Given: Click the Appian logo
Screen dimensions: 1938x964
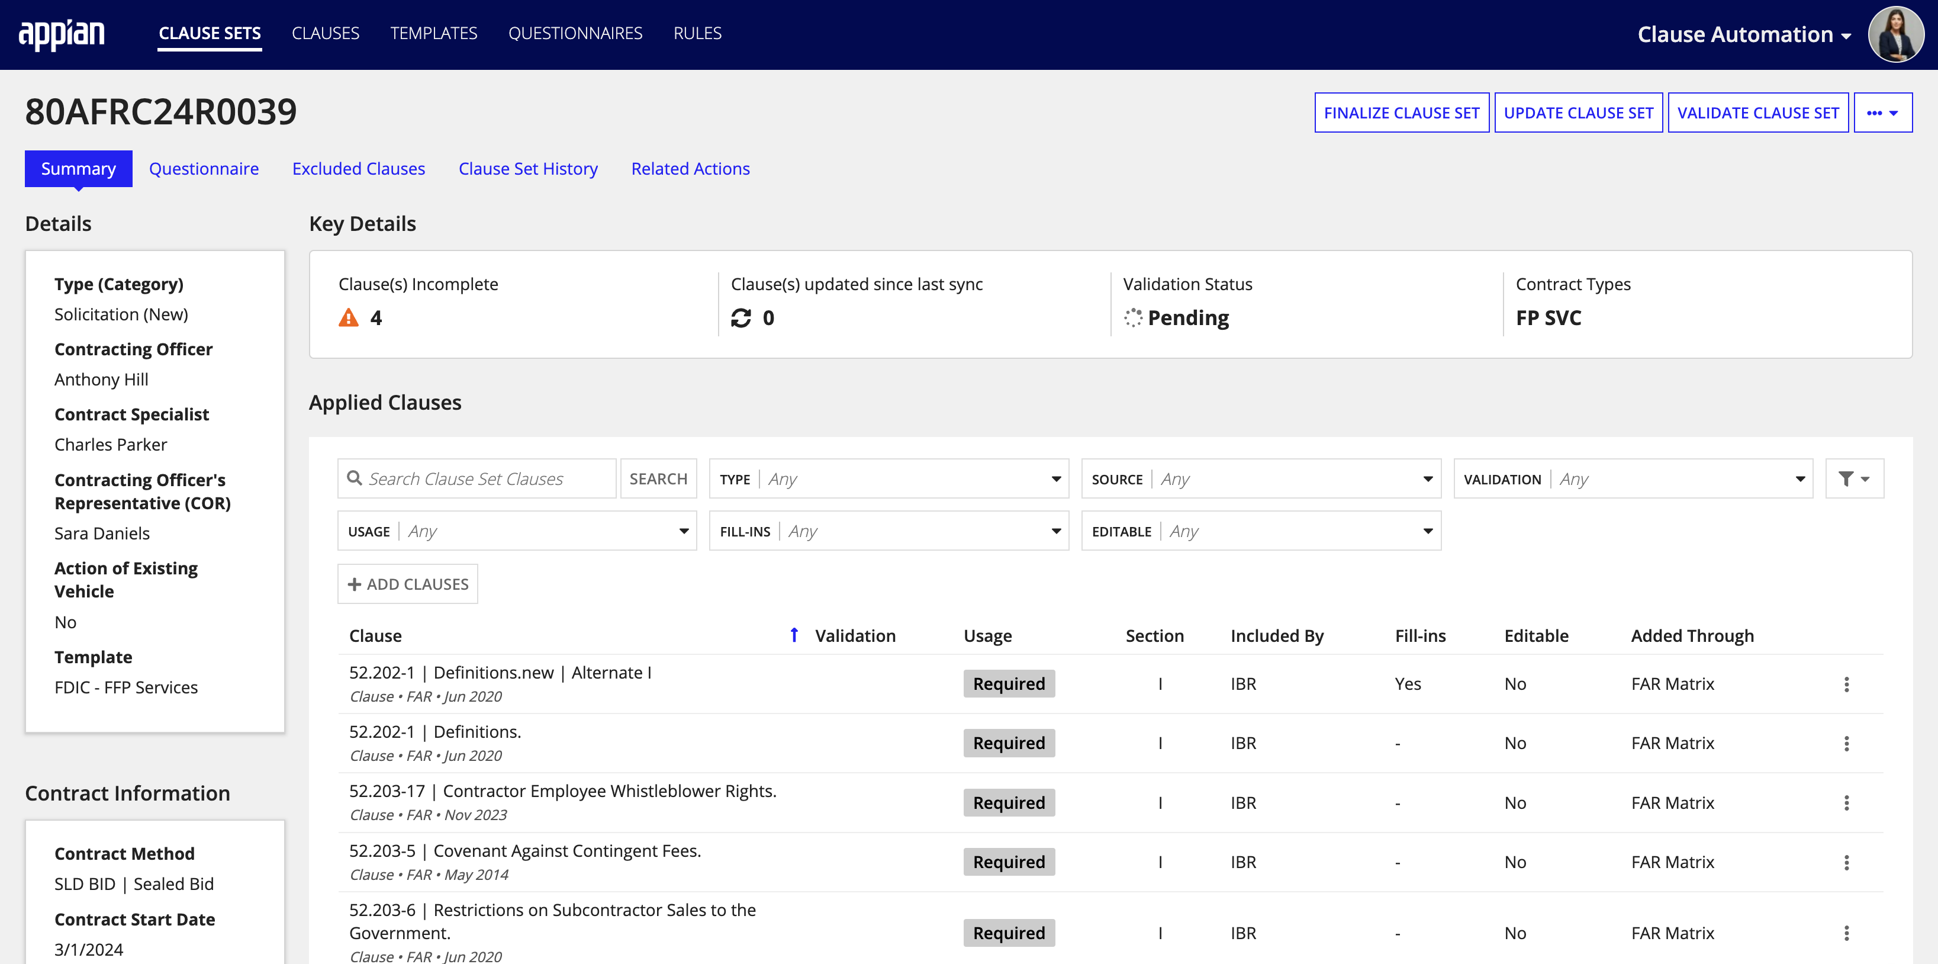Looking at the screenshot, I should [x=61, y=34].
